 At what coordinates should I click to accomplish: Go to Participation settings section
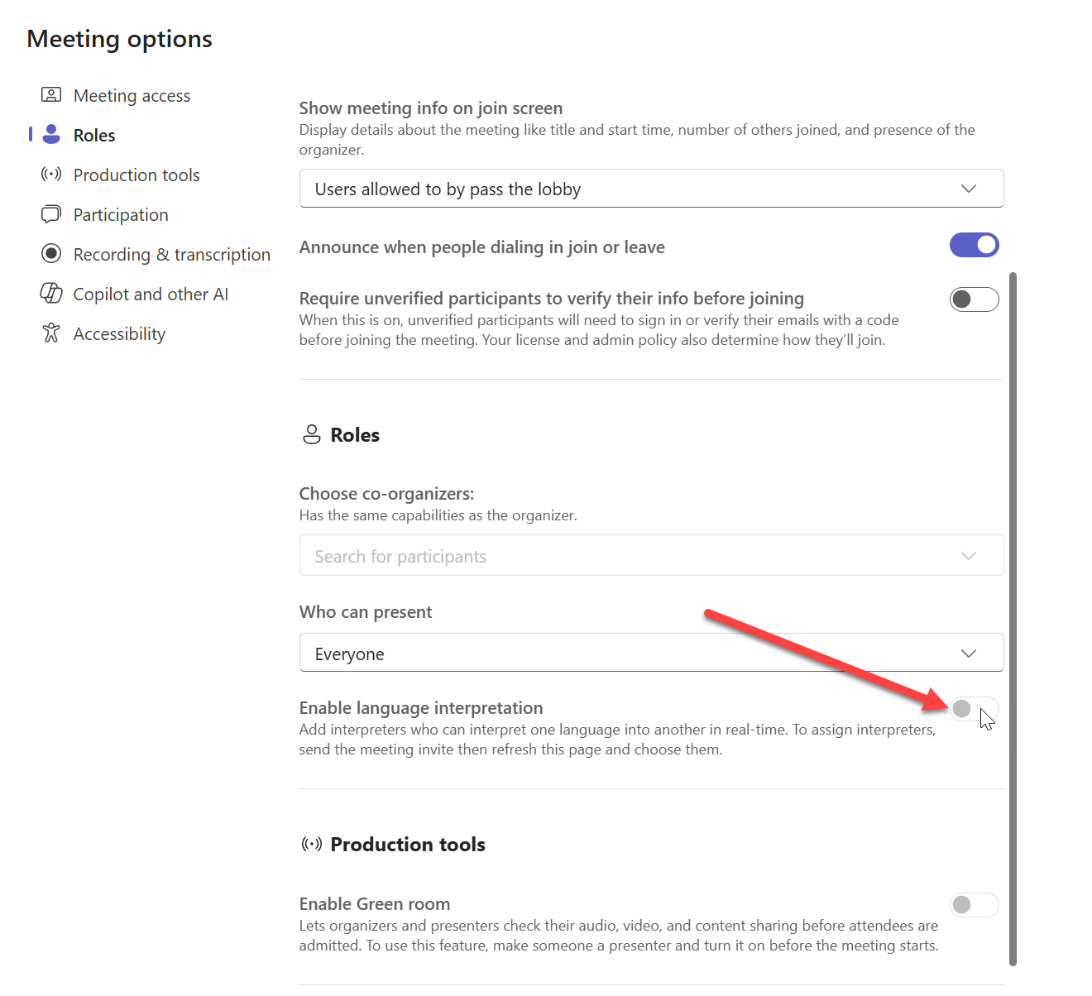click(x=121, y=215)
